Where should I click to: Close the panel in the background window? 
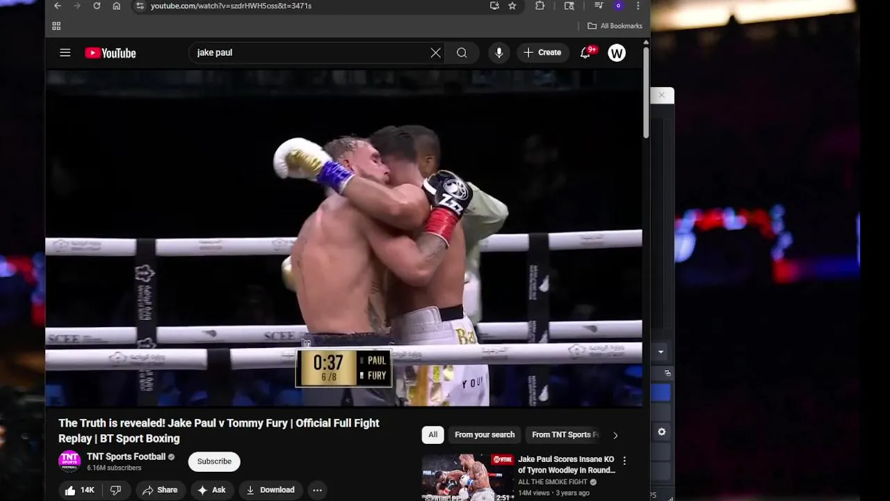[662, 95]
